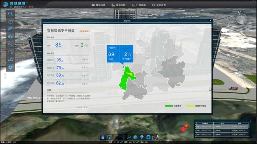Image resolution: width=257 pixels, height=144 pixels.
Task: Open 行政效能 menu
Action: [139, 5]
